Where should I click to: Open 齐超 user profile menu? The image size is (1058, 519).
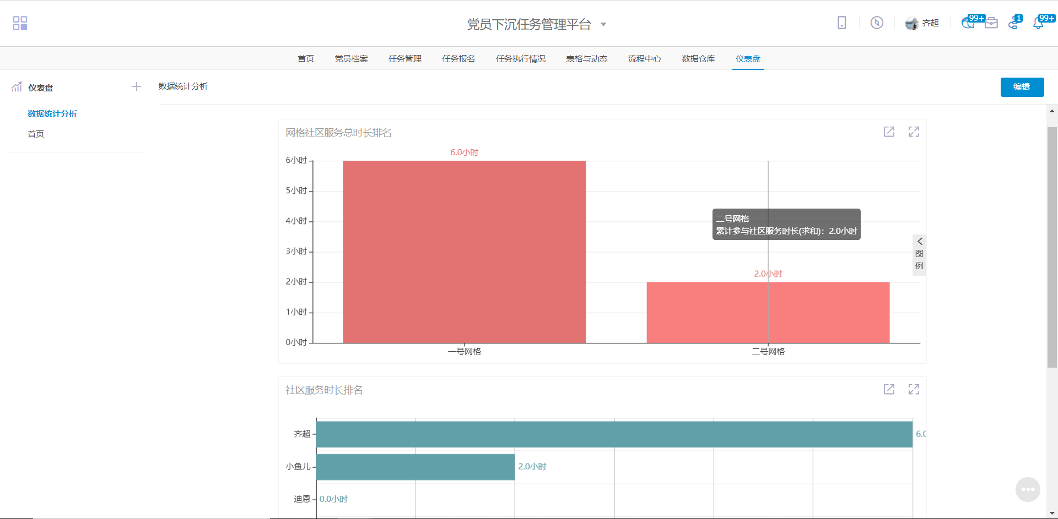click(922, 23)
